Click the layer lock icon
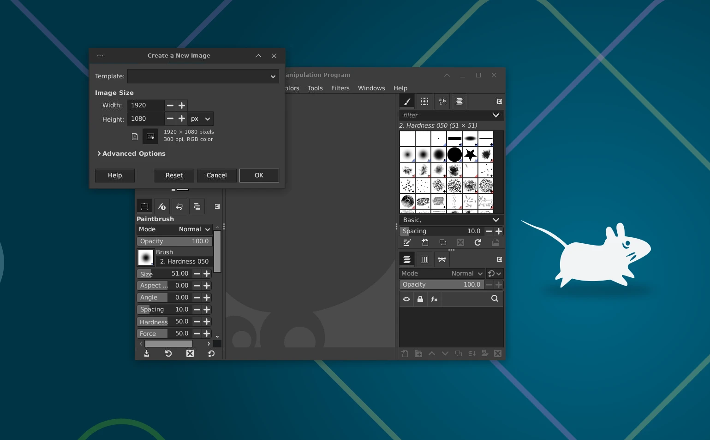 pyautogui.click(x=420, y=299)
